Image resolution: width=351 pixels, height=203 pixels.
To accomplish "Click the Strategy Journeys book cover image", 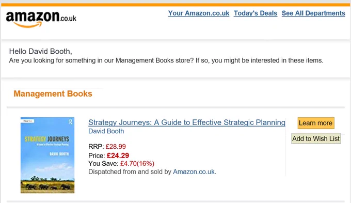I will [x=47, y=155].
